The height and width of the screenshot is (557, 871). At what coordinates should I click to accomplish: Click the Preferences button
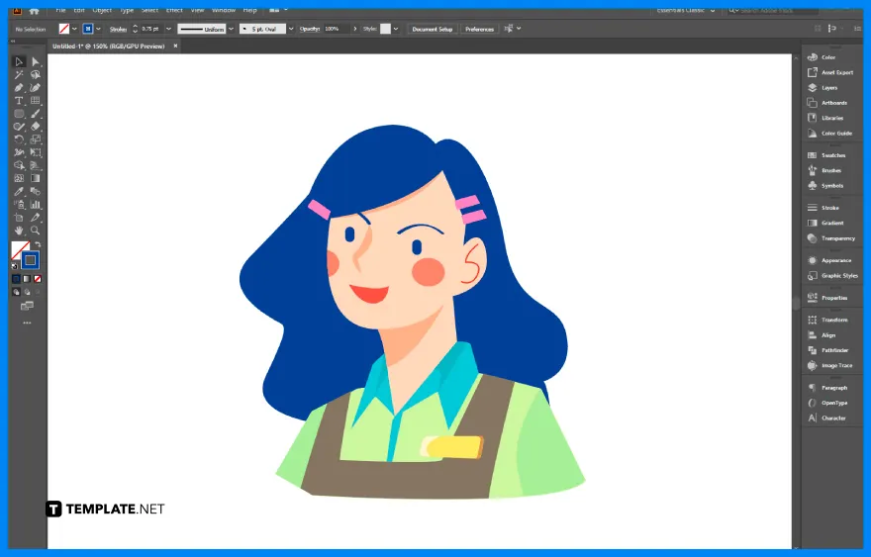(x=479, y=29)
